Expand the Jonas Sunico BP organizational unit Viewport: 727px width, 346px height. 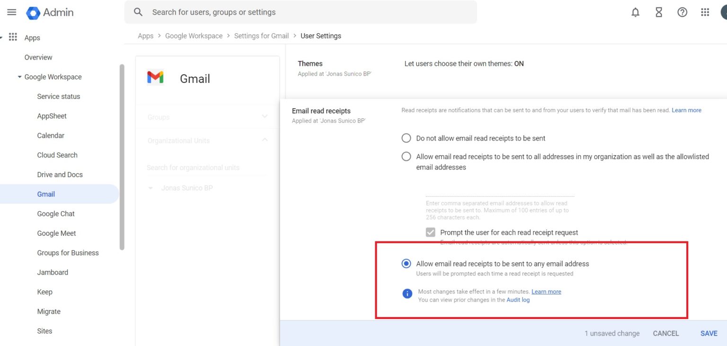click(x=150, y=188)
